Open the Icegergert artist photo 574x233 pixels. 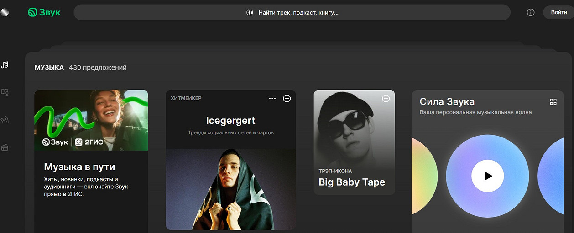coord(230,189)
